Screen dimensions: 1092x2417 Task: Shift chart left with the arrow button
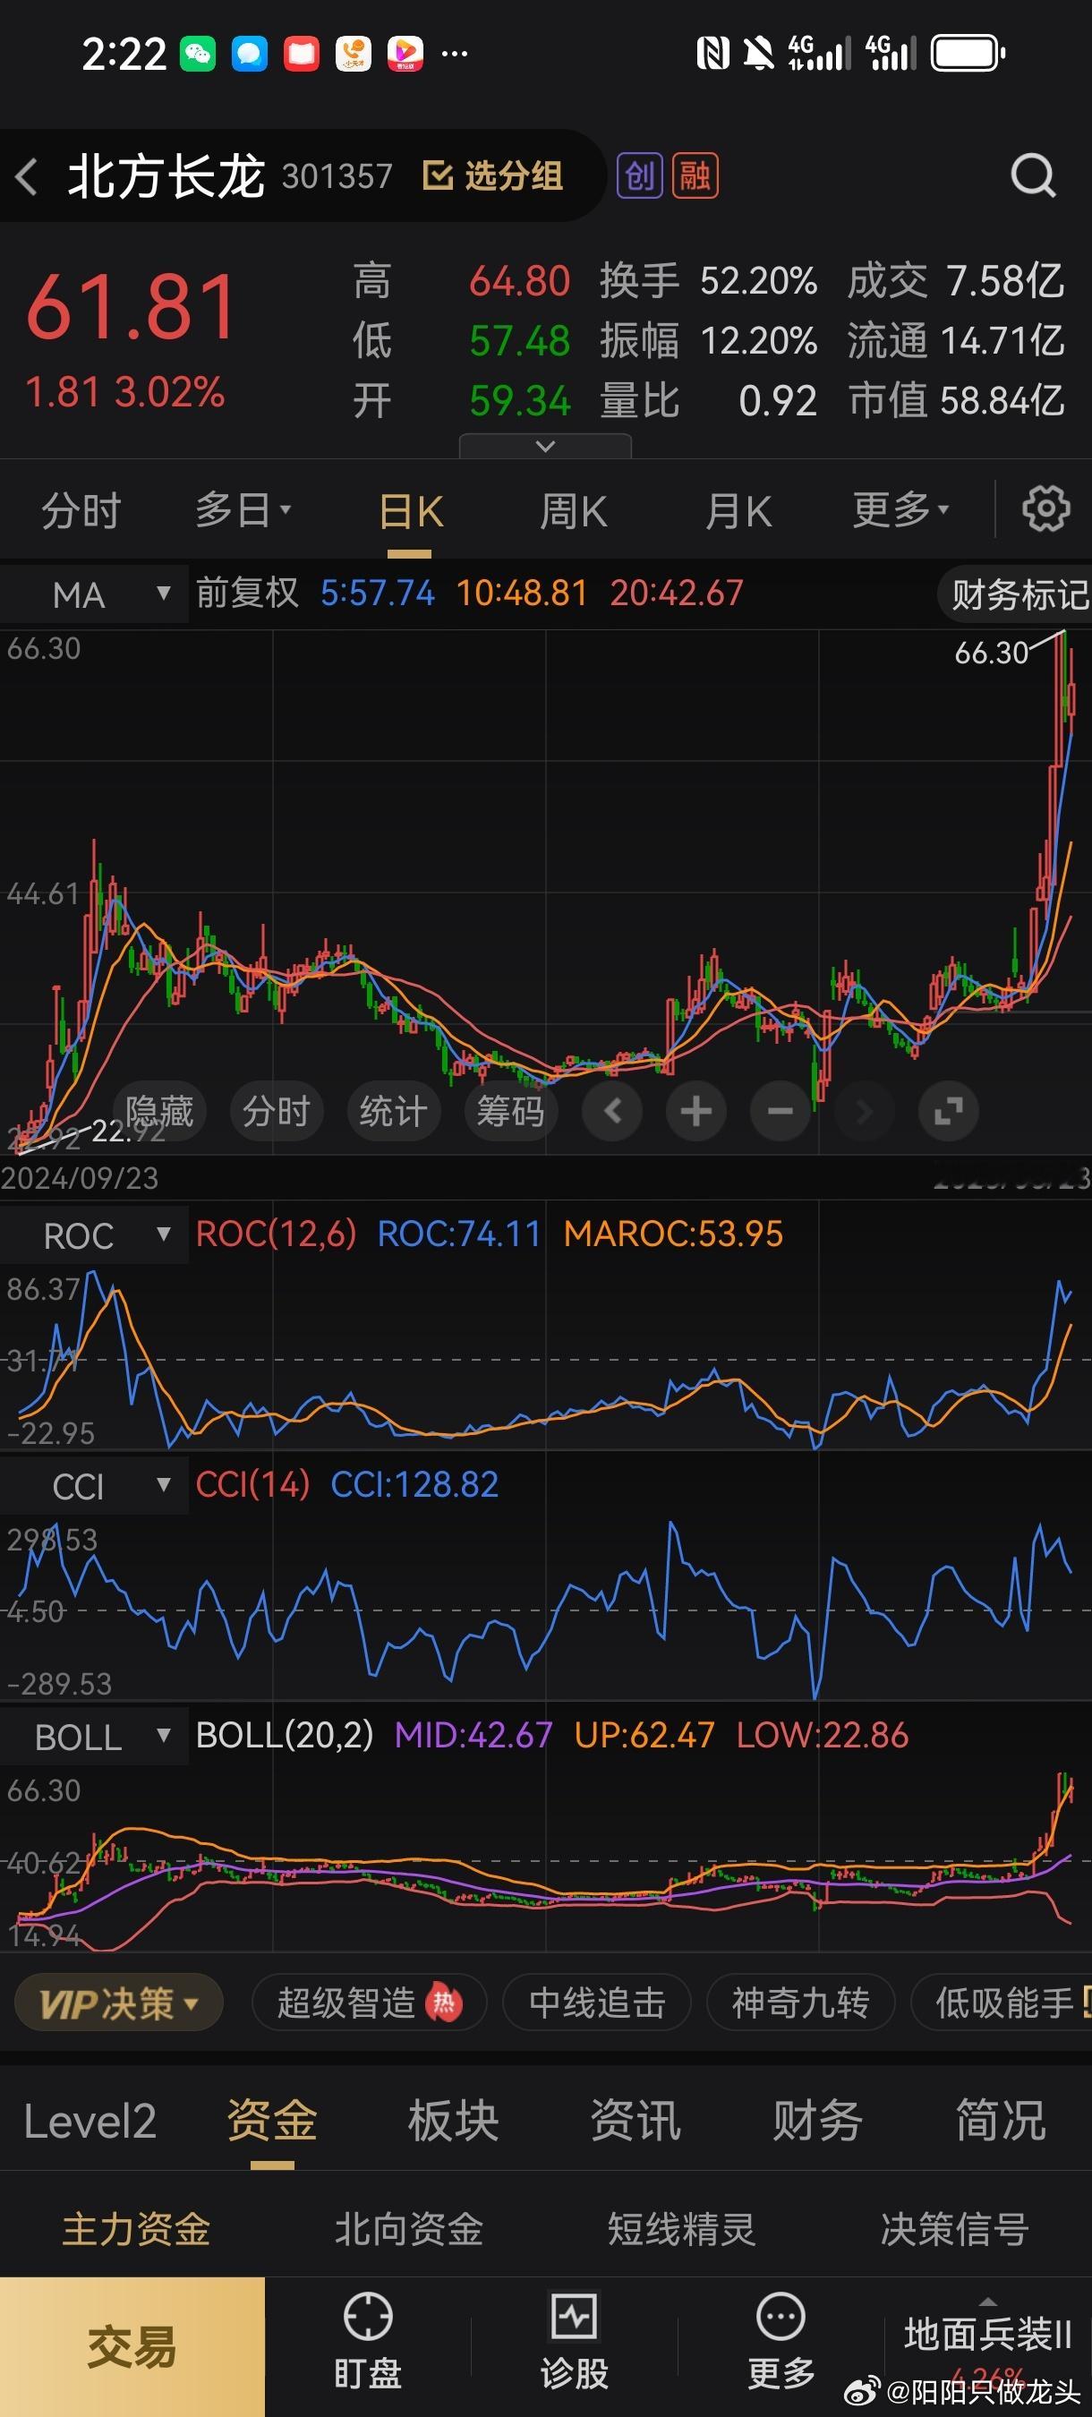611,1111
